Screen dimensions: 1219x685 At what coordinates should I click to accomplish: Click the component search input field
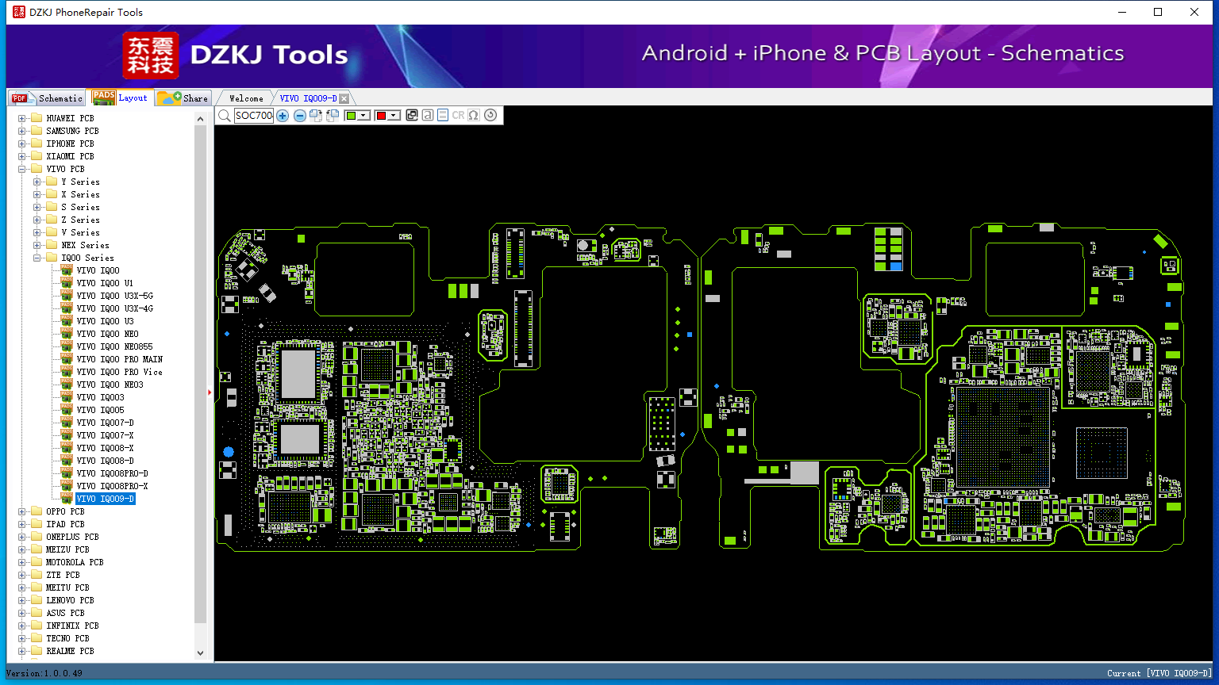tap(254, 116)
